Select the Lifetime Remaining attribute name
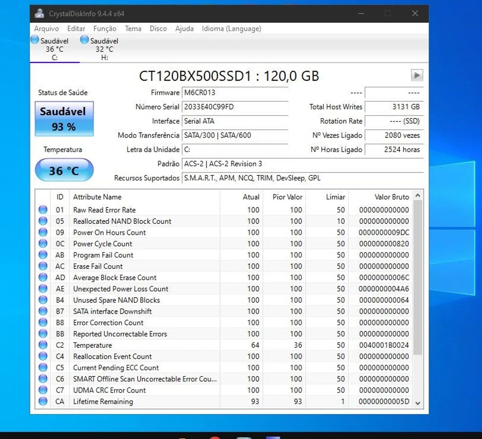 [103, 401]
